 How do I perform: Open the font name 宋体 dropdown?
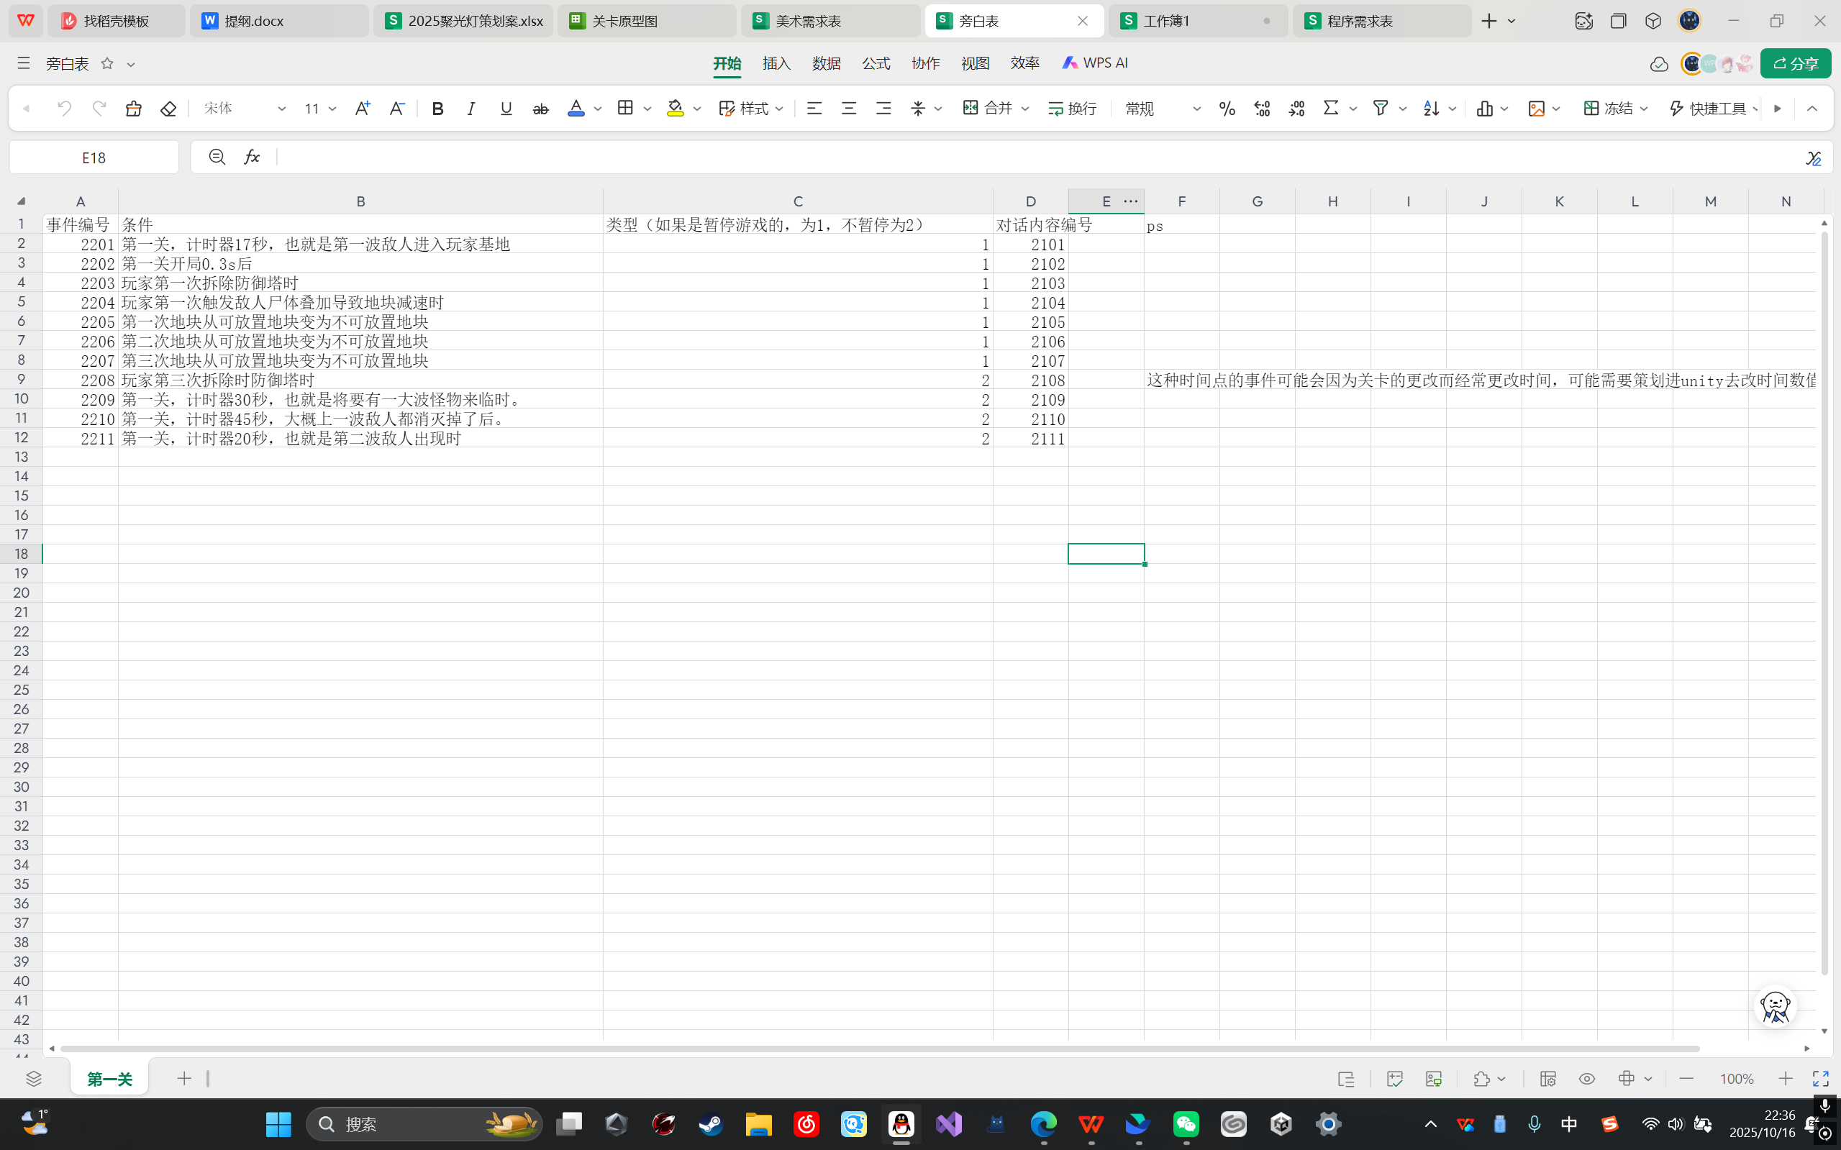[x=281, y=109]
